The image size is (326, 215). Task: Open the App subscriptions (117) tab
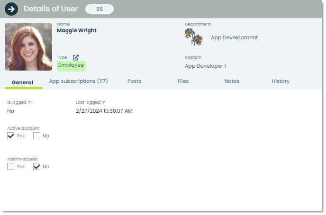78,81
